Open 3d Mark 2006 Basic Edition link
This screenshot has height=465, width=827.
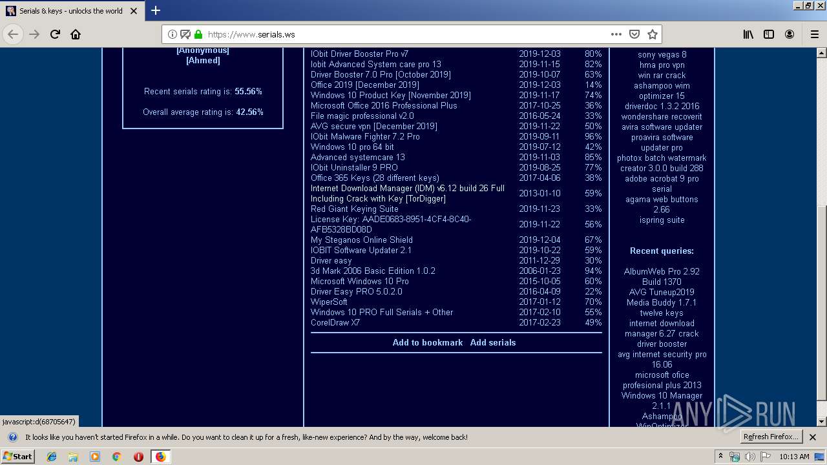pos(373,271)
